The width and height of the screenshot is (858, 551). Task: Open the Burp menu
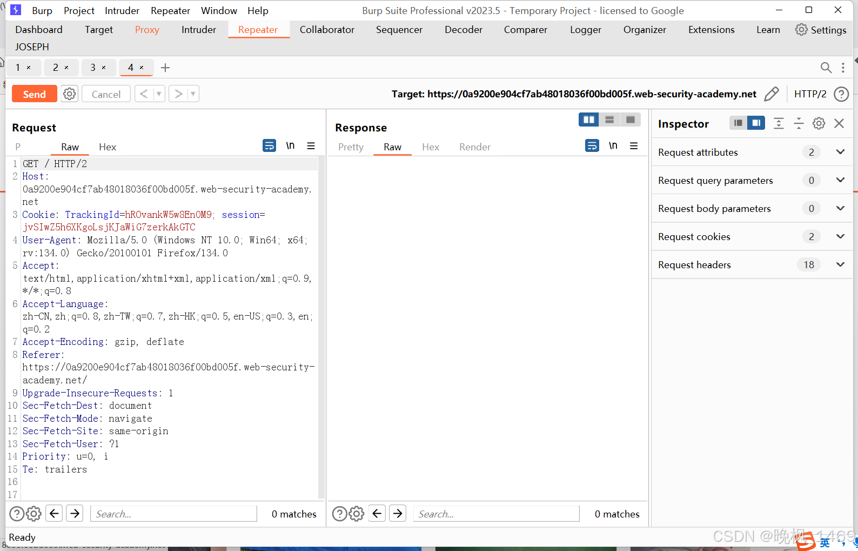point(42,11)
